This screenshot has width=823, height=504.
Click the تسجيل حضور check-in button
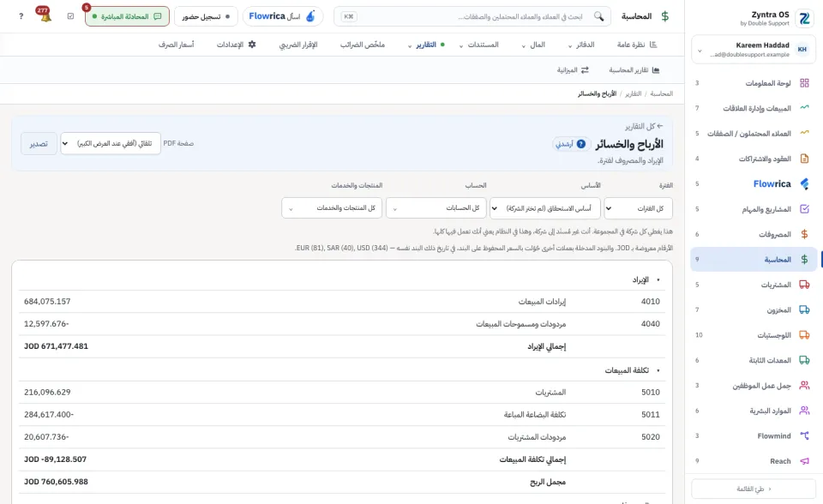point(206,16)
